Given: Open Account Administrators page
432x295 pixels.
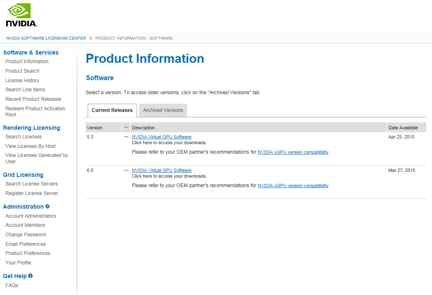Looking at the screenshot, I should pyautogui.click(x=31, y=216).
